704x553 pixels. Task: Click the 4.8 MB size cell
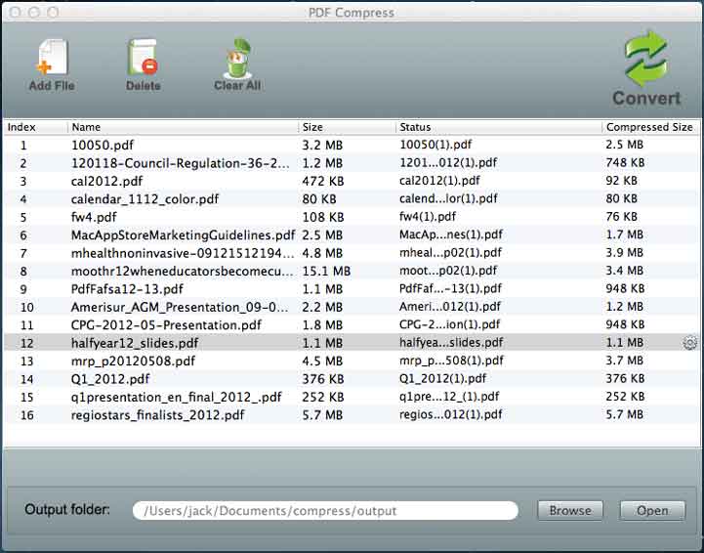pos(322,253)
